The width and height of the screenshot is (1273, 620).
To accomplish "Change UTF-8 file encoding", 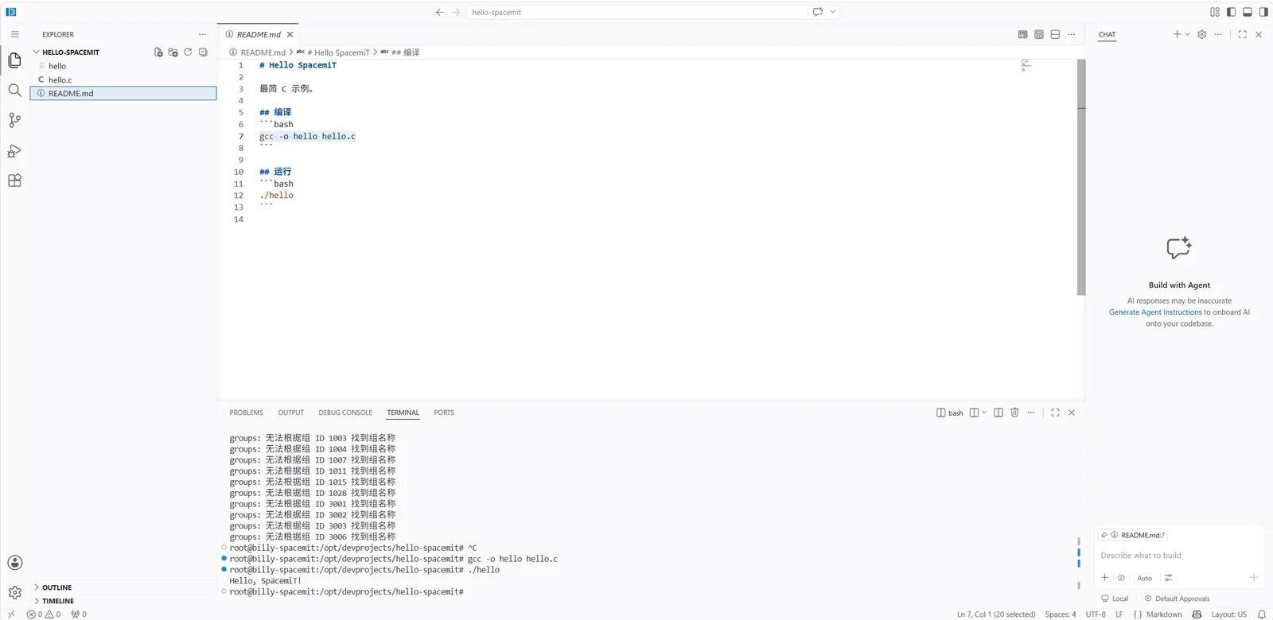I will coord(1096,614).
